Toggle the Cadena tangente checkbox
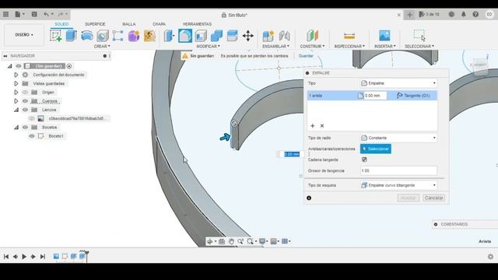The height and width of the screenshot is (280, 498). click(364, 159)
